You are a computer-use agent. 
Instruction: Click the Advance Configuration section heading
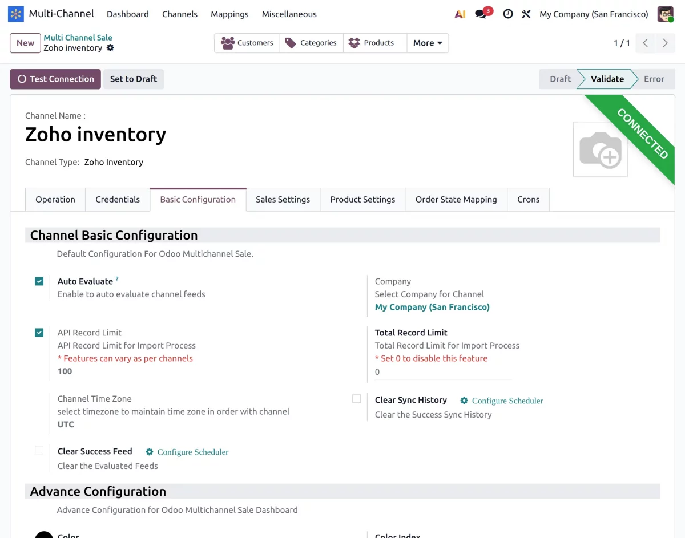point(98,491)
